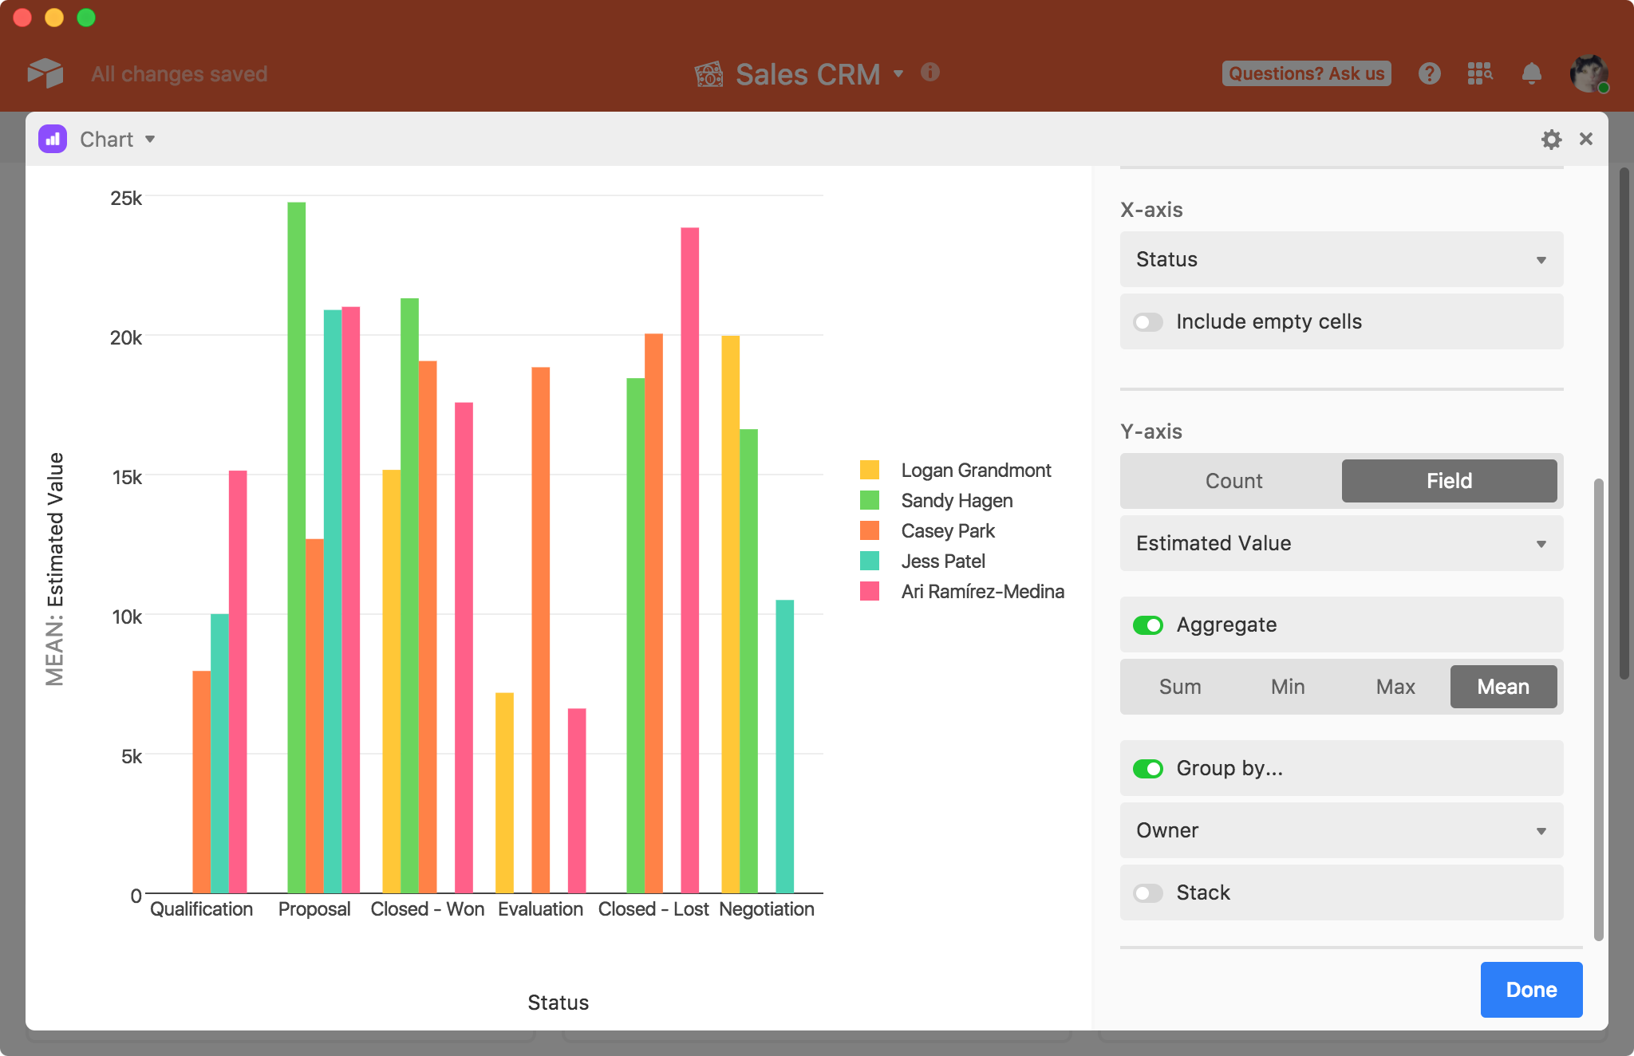Viewport: 1634px width, 1056px height.
Task: Toggle the Include empty cells switch
Action: pos(1148,321)
